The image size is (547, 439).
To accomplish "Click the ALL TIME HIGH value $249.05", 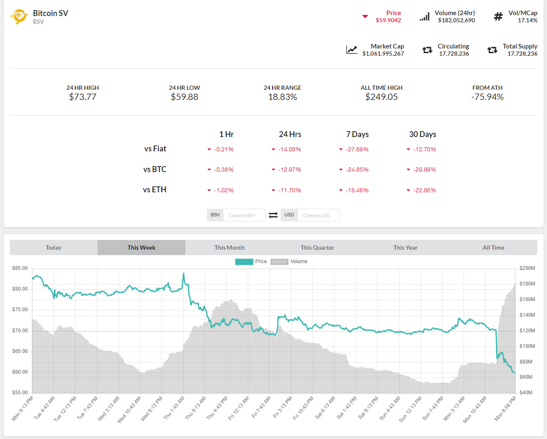I will (381, 97).
